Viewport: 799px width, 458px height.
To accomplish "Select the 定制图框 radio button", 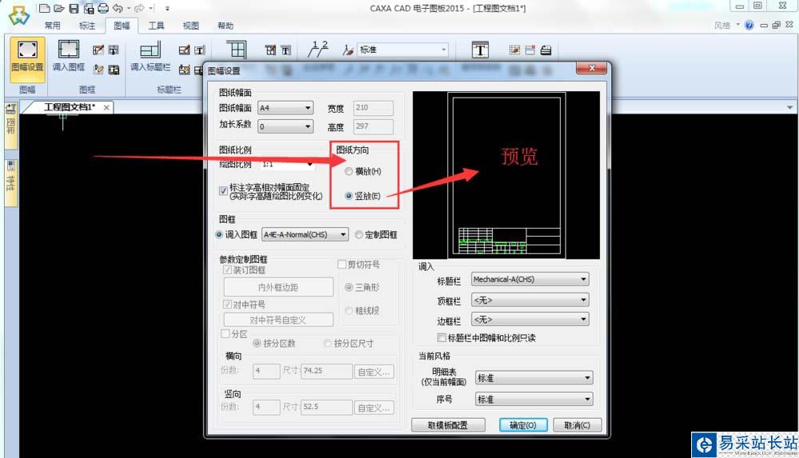I will pos(359,235).
